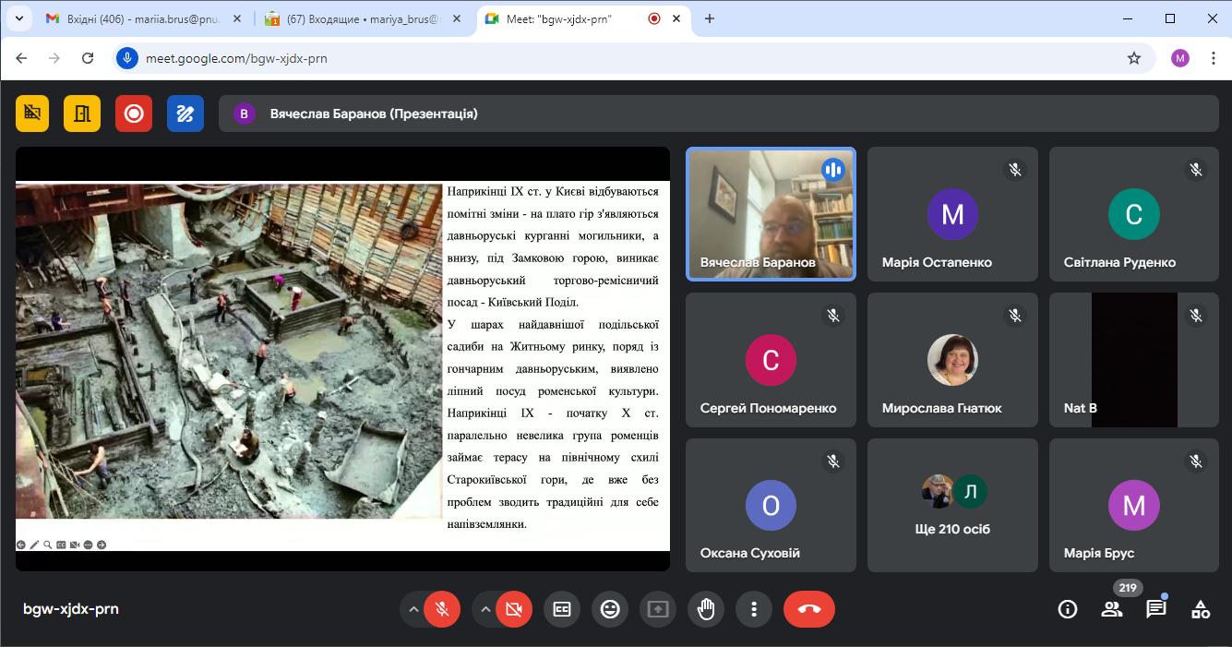Unmute the microphone
Screen dimensions: 1232x647
point(442,609)
